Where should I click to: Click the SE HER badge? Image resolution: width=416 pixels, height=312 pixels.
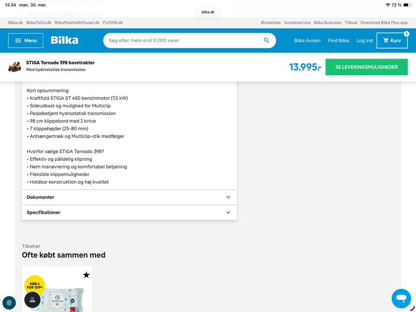[x=32, y=300]
